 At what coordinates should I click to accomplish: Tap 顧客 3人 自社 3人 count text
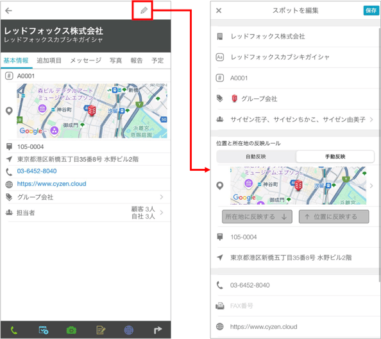143,213
